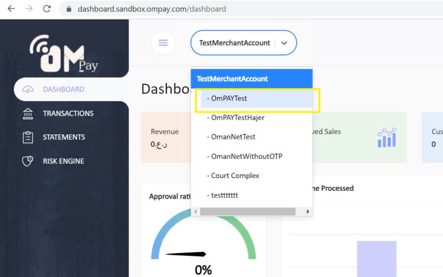Click the dropdown's horizontal scrollbar right arrow

click(308, 211)
